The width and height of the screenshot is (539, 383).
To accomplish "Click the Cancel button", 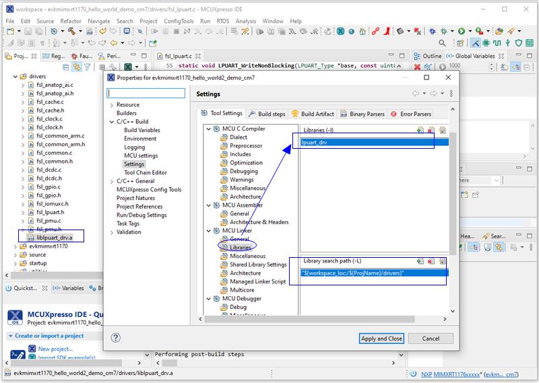I will pyautogui.click(x=431, y=339).
